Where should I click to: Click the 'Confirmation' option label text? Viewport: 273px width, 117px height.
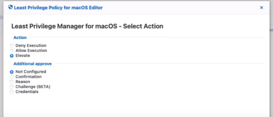[x=29, y=77]
